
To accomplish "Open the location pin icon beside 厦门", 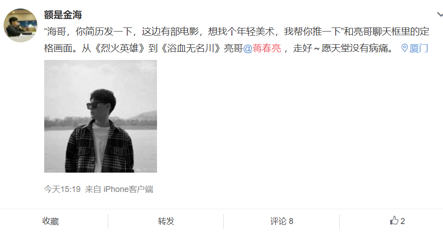I will [x=405, y=48].
